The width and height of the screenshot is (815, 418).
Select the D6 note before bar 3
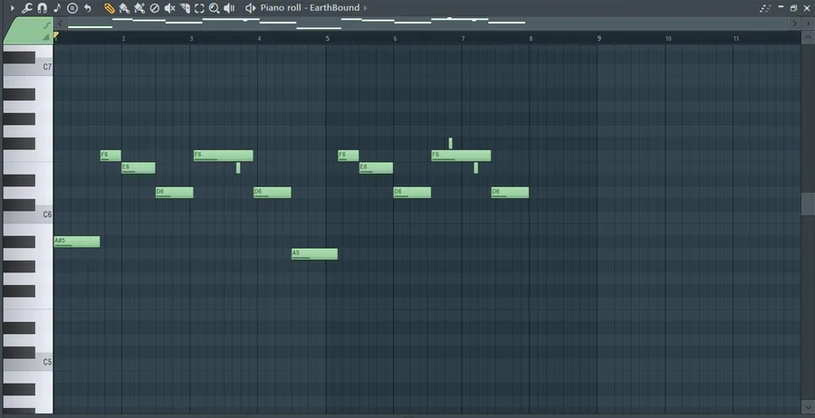175,192
